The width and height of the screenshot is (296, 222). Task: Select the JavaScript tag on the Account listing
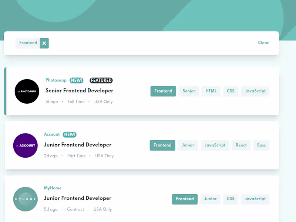[x=215, y=145]
